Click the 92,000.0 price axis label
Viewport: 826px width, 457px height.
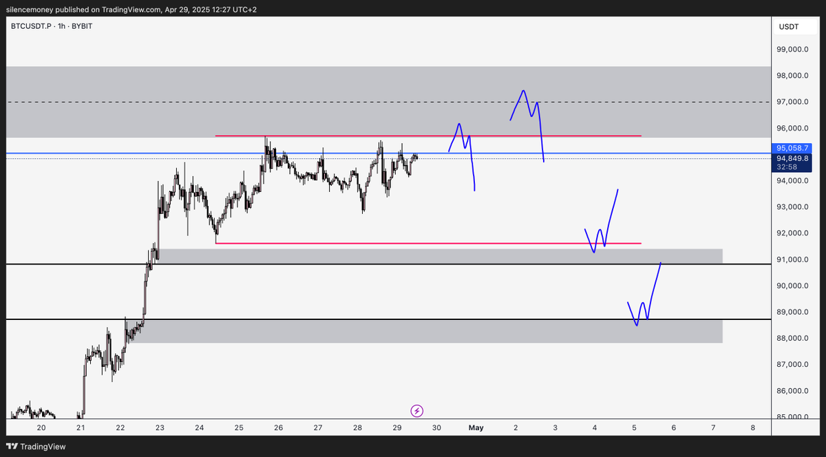pyautogui.click(x=792, y=233)
